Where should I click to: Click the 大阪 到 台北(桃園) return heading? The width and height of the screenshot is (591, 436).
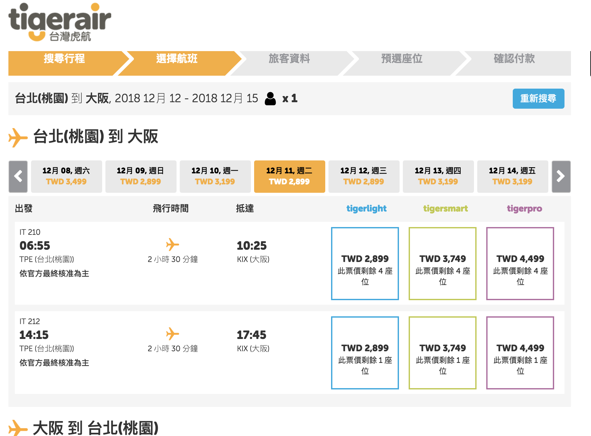(96, 428)
